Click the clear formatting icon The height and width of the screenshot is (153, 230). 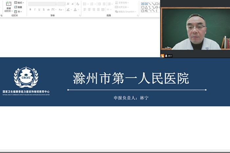coord(78,4)
